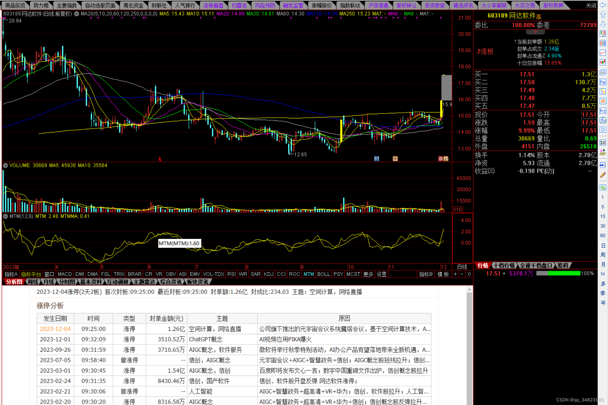Click the 2023-12-04 row in 涨停分析 table

point(55,329)
